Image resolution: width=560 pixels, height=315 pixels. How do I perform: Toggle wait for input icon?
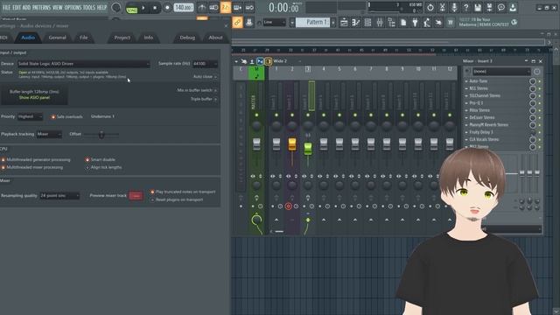coord(213,8)
